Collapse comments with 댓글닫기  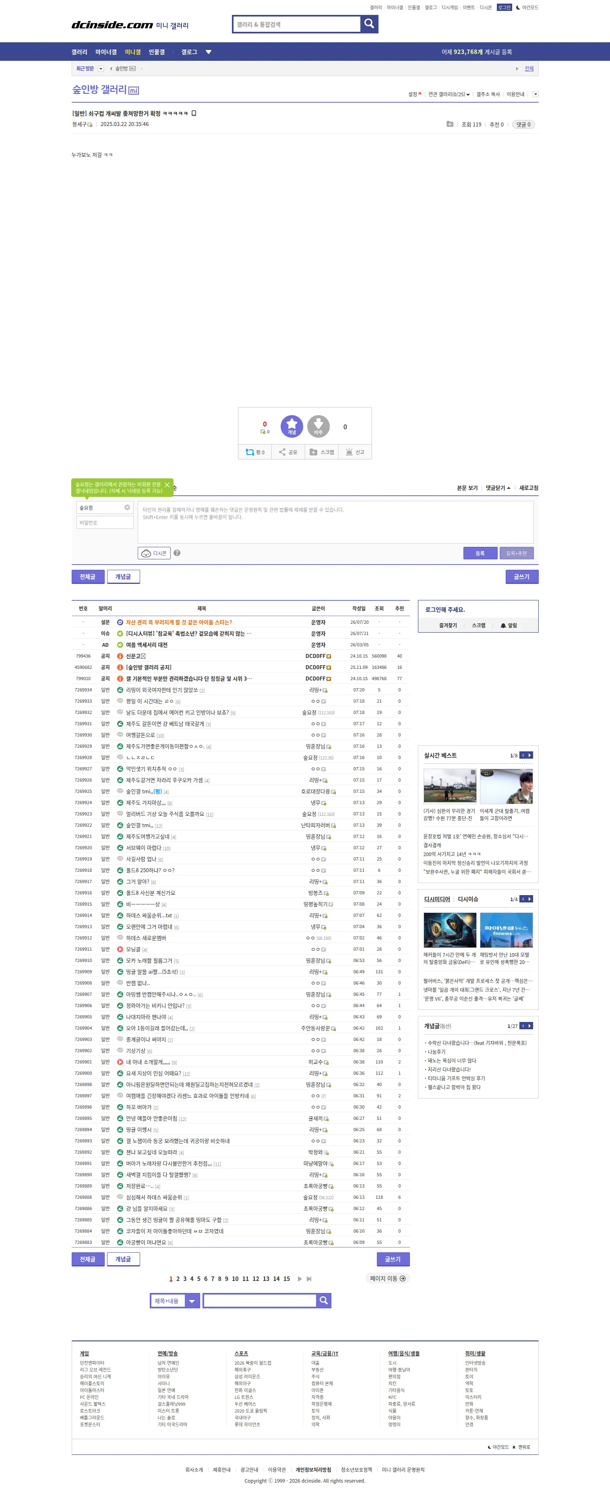tap(498, 488)
